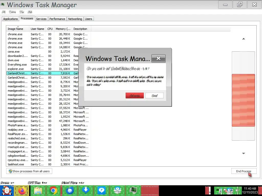262x196 pixels.
Task: Select chrome.exe row using 26,448 K
Action: point(48,39)
